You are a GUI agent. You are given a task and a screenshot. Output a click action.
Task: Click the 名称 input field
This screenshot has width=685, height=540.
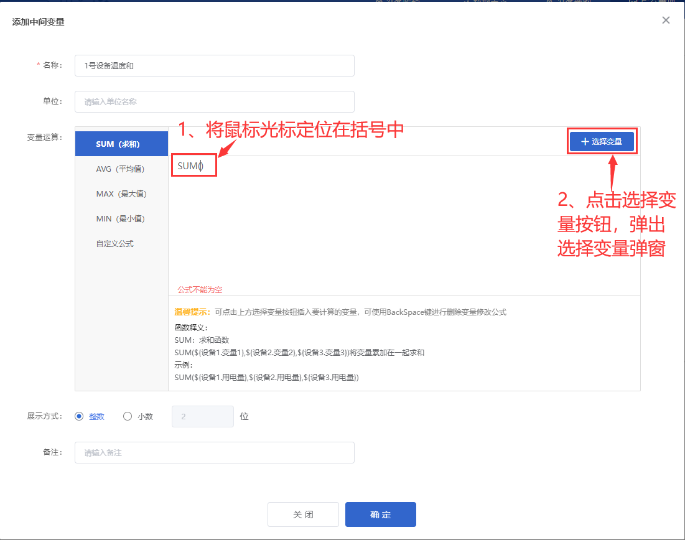click(x=215, y=65)
